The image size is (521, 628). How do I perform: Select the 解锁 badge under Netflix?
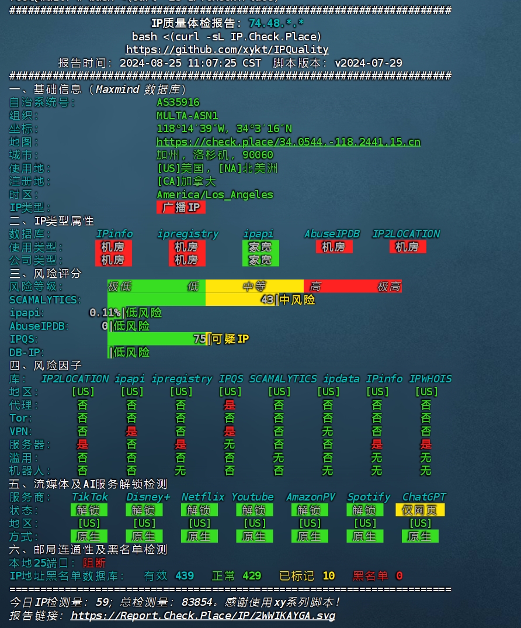click(x=199, y=510)
